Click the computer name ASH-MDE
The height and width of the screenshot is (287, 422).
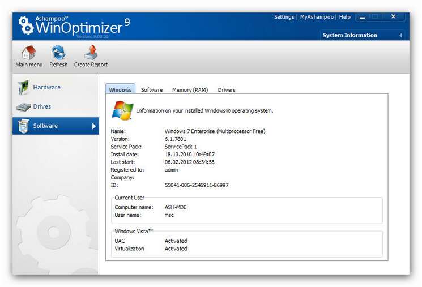(176, 207)
